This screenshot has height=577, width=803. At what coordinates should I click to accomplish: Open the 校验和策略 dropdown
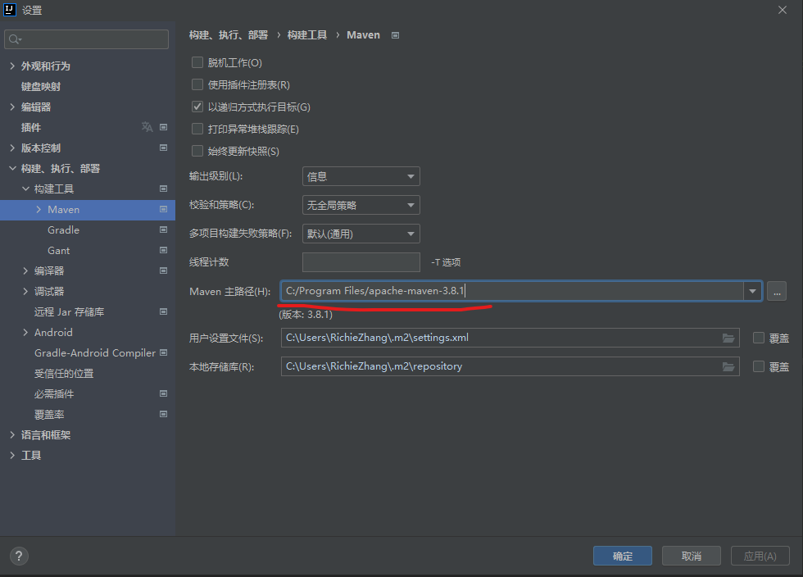[x=361, y=205]
